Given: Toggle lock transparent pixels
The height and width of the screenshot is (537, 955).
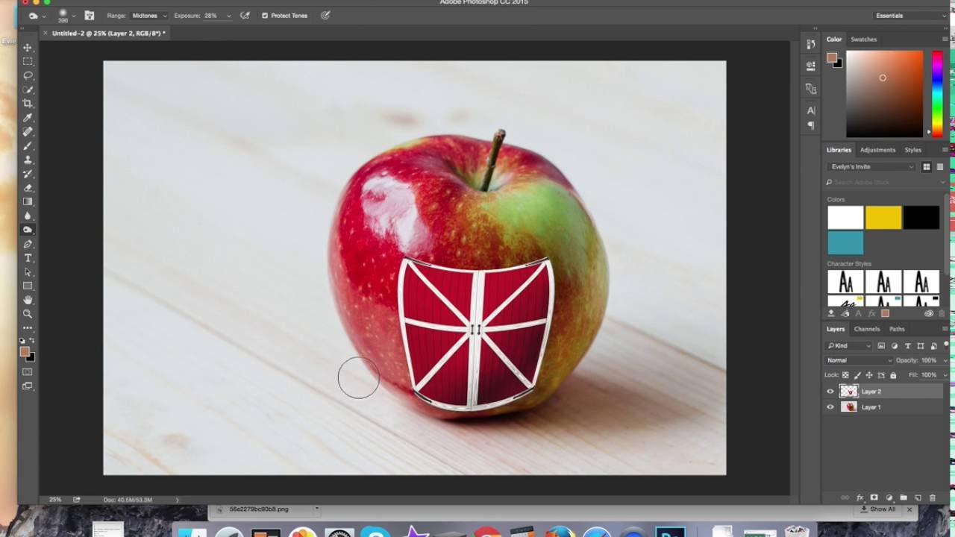Looking at the screenshot, I should (845, 375).
